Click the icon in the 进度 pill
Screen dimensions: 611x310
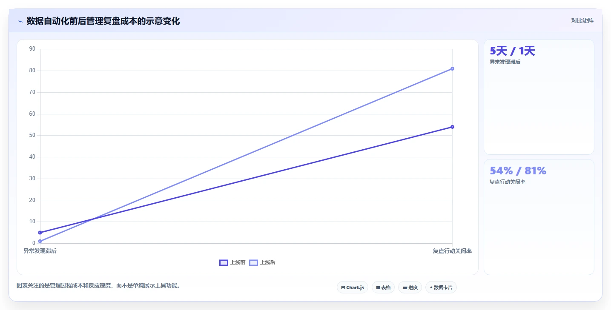point(405,288)
